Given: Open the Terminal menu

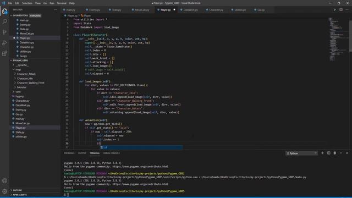Looking at the screenshot, I should point(62,3).
